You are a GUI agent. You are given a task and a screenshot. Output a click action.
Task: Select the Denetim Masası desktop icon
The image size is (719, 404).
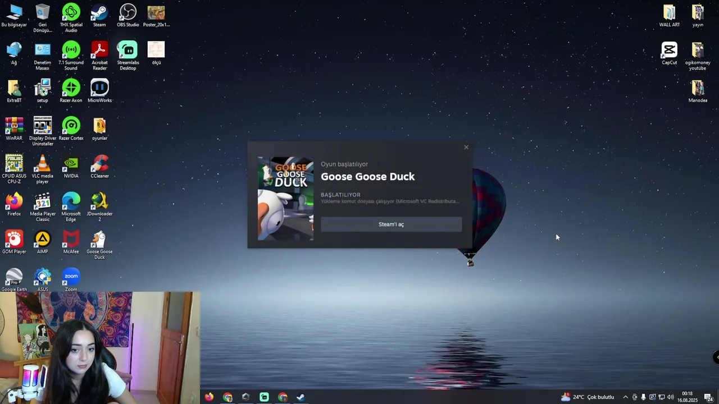click(43, 56)
